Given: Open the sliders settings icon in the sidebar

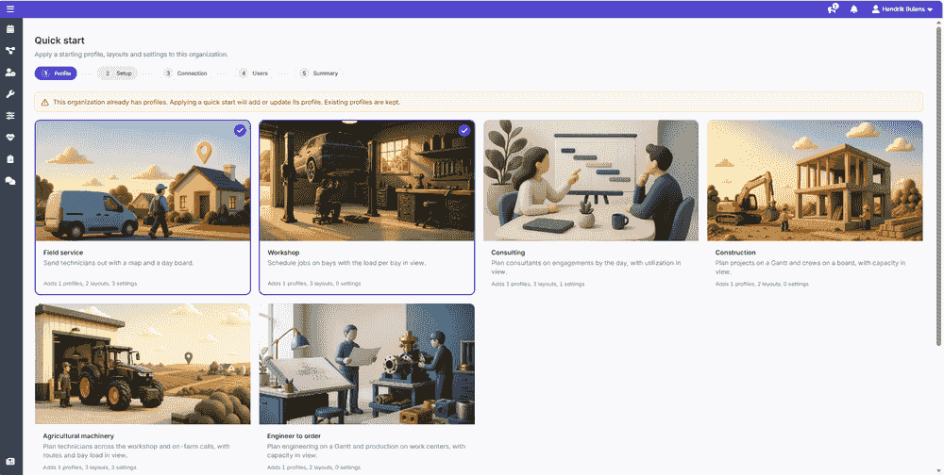Looking at the screenshot, I should [10, 115].
